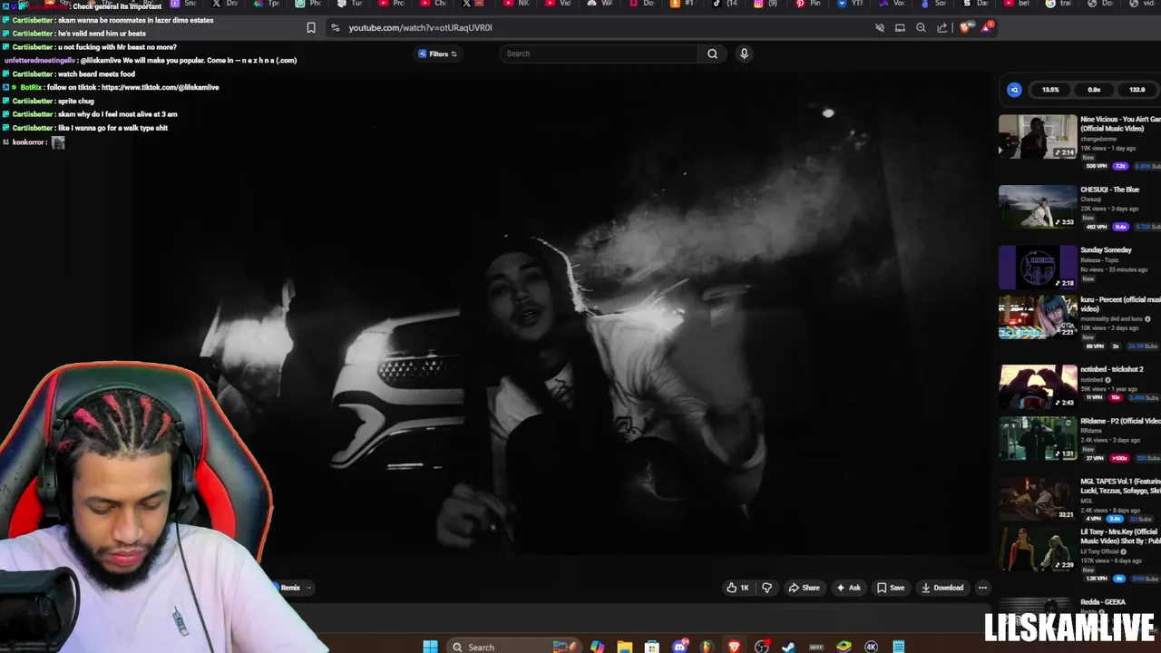Click the blue vidIQ icon in sidebar
The image size is (1161, 653).
1014,90
